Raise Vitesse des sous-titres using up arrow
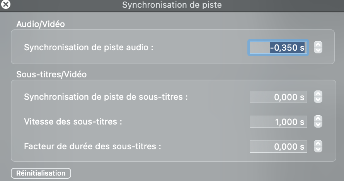This screenshot has height=181, width=344. [x=318, y=119]
